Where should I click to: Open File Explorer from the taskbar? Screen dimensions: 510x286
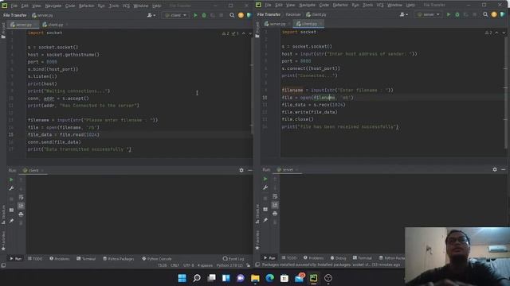(x=255, y=278)
